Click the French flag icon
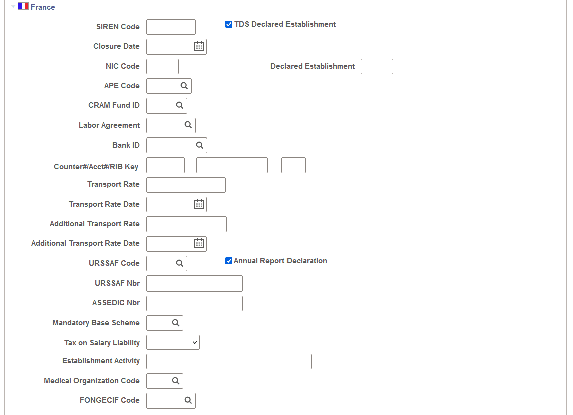This screenshot has width=573, height=415. pos(23,6)
